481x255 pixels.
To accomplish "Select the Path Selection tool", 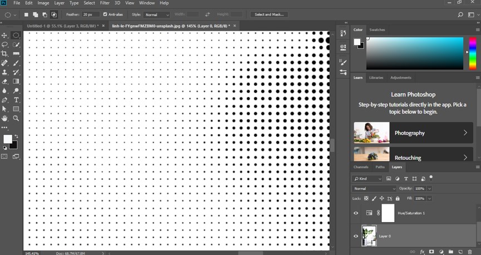I will coord(4,109).
